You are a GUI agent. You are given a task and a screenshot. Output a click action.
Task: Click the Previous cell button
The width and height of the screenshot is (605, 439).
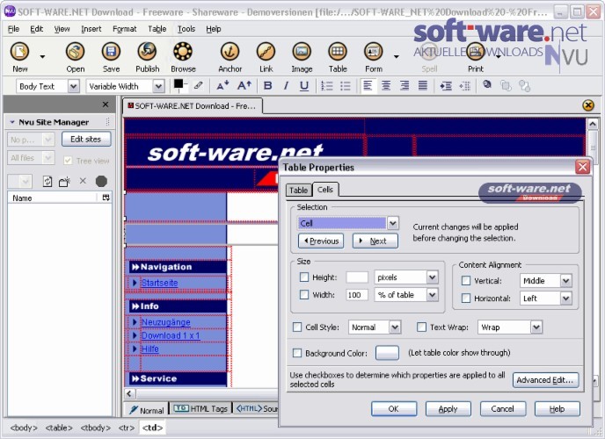tap(321, 241)
